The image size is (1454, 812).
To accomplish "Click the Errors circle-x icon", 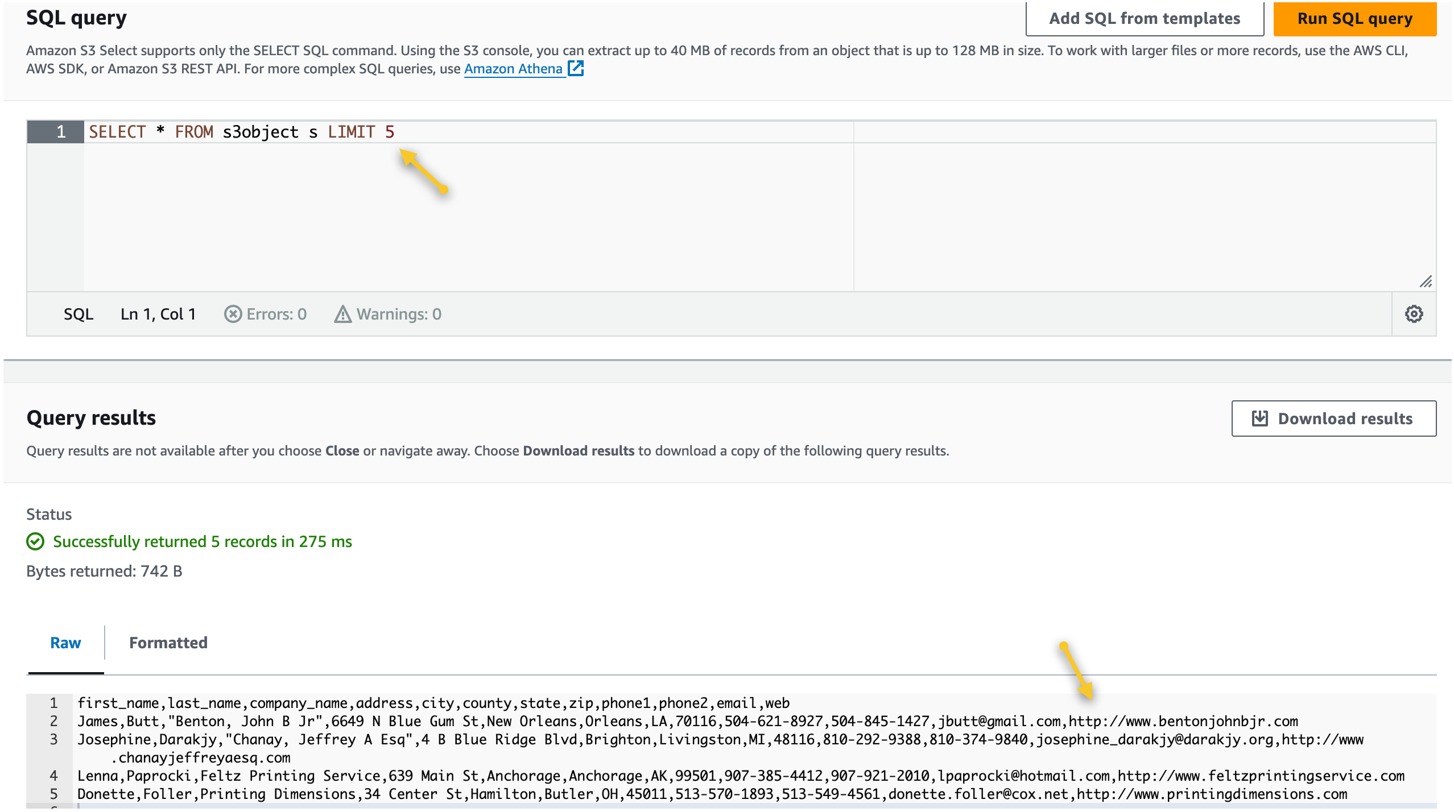I will 233,314.
